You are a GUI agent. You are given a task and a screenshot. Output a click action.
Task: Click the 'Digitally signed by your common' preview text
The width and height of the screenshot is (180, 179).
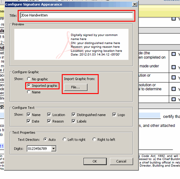pyautogui.click(x=94, y=35)
